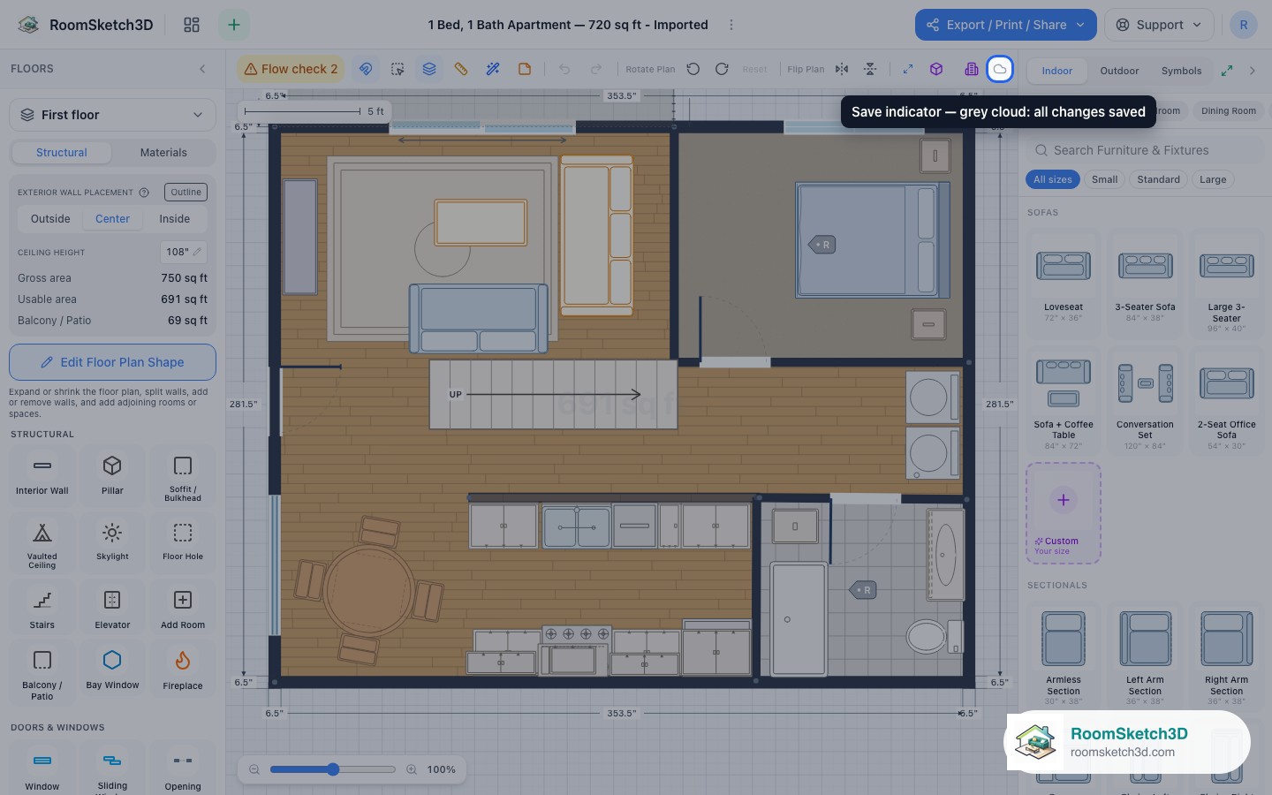The height and width of the screenshot is (795, 1272).
Task: Open the magic wand auto tool
Action: tap(493, 69)
